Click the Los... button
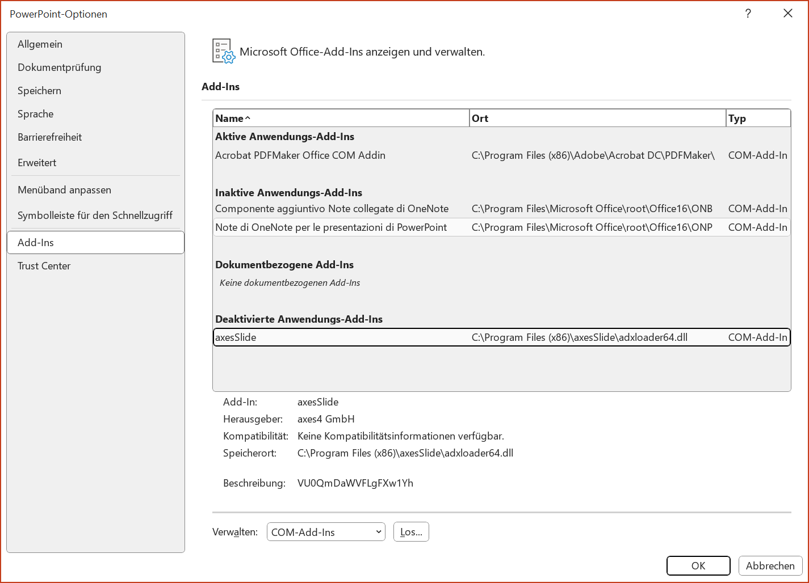Screen dimensions: 809x583 pyautogui.click(x=411, y=532)
